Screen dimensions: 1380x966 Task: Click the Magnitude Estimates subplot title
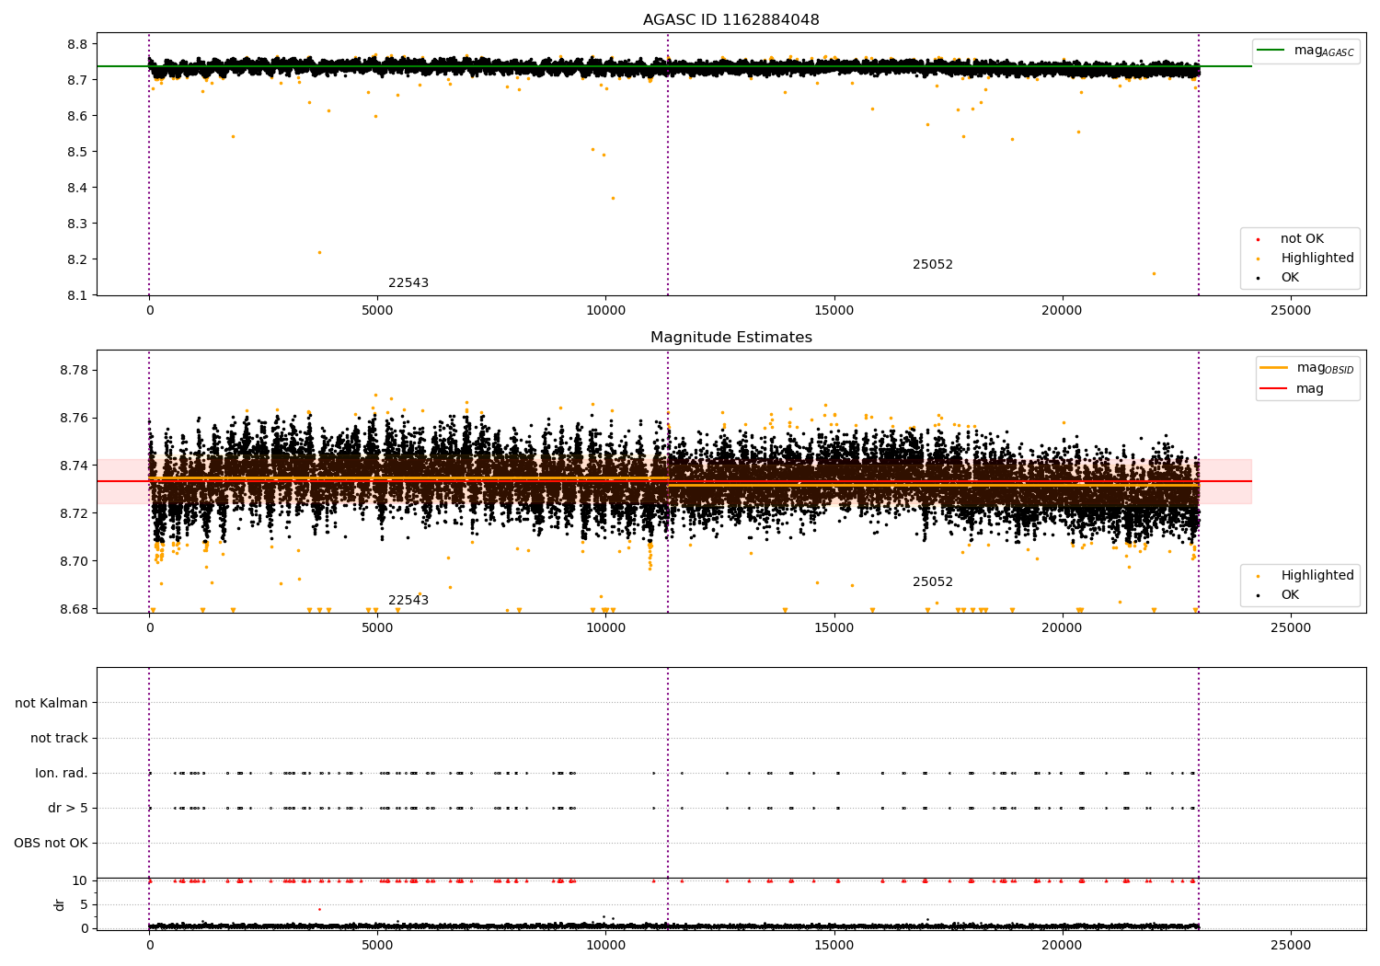[x=730, y=338]
